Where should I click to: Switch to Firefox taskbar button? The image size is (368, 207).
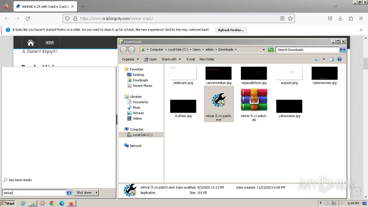(x=71, y=203)
